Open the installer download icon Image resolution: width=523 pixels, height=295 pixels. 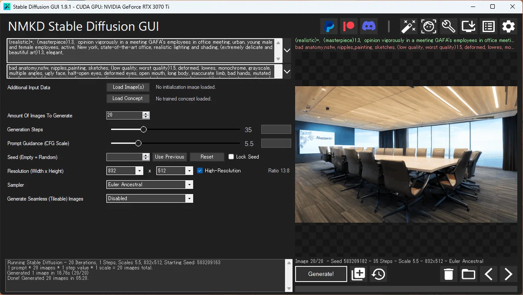point(469,27)
